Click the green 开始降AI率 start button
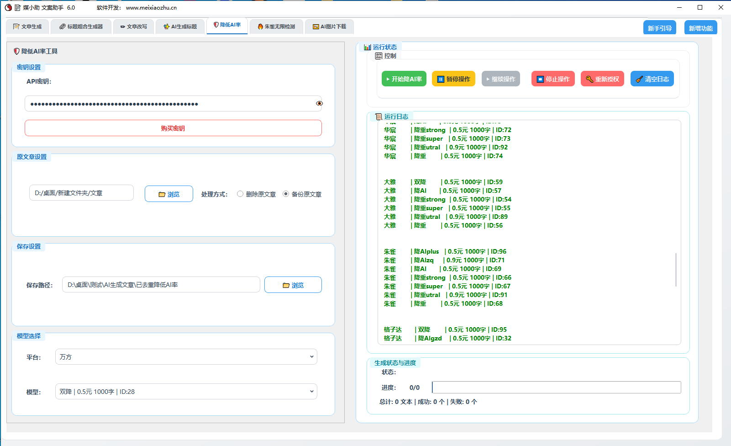The image size is (731, 446). pyautogui.click(x=404, y=79)
